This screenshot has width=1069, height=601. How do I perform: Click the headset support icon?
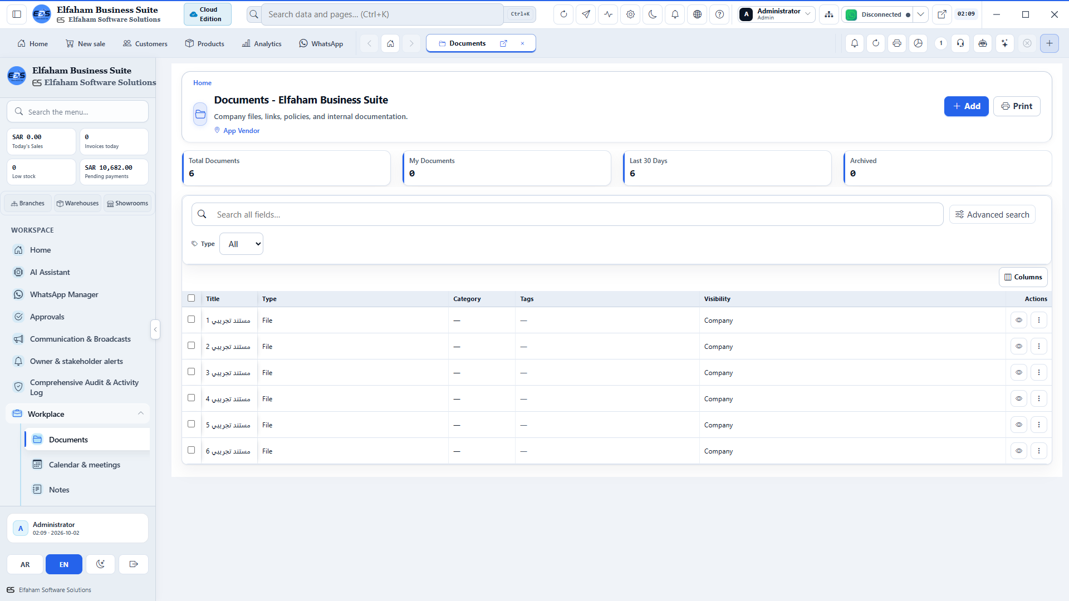pyautogui.click(x=960, y=43)
